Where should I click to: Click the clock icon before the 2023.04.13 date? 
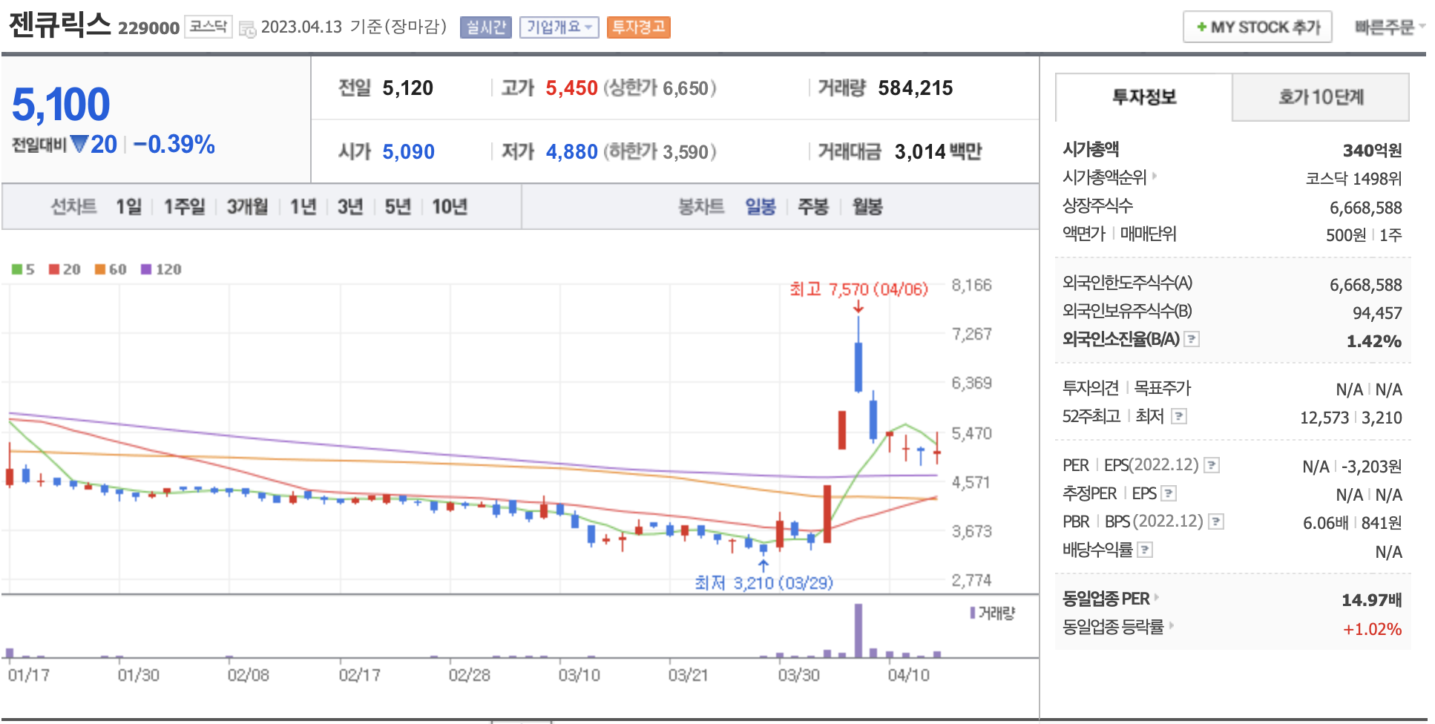[247, 28]
